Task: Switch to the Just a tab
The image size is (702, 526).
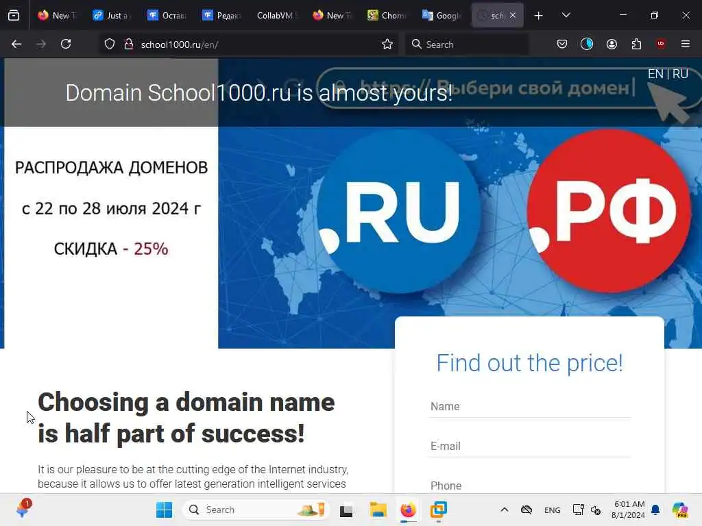Action: (112, 16)
